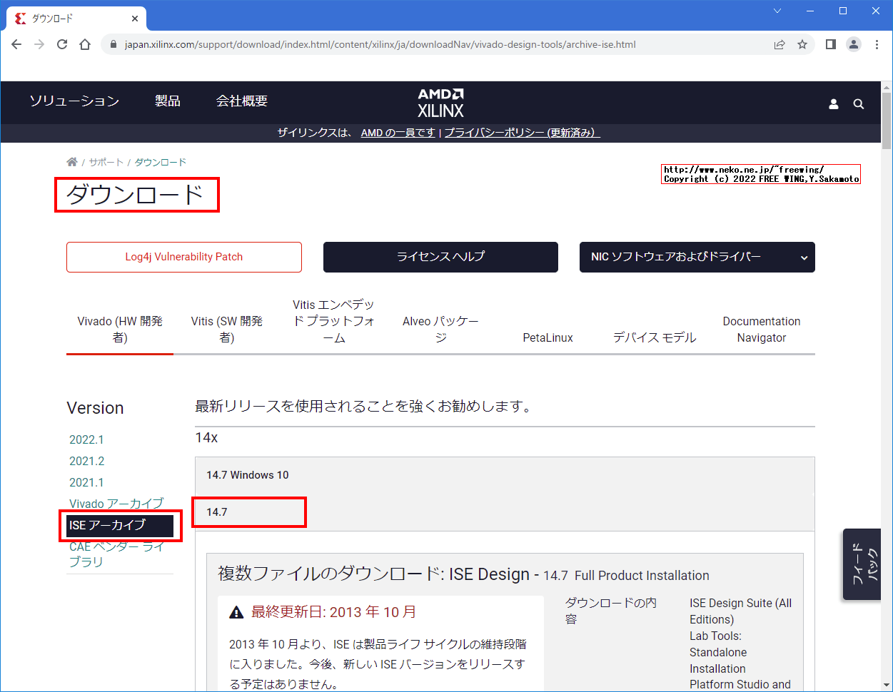The width and height of the screenshot is (893, 692).
Task: Open the NIC ソフトウェアおよびドライバー dropdown
Action: [x=697, y=257]
